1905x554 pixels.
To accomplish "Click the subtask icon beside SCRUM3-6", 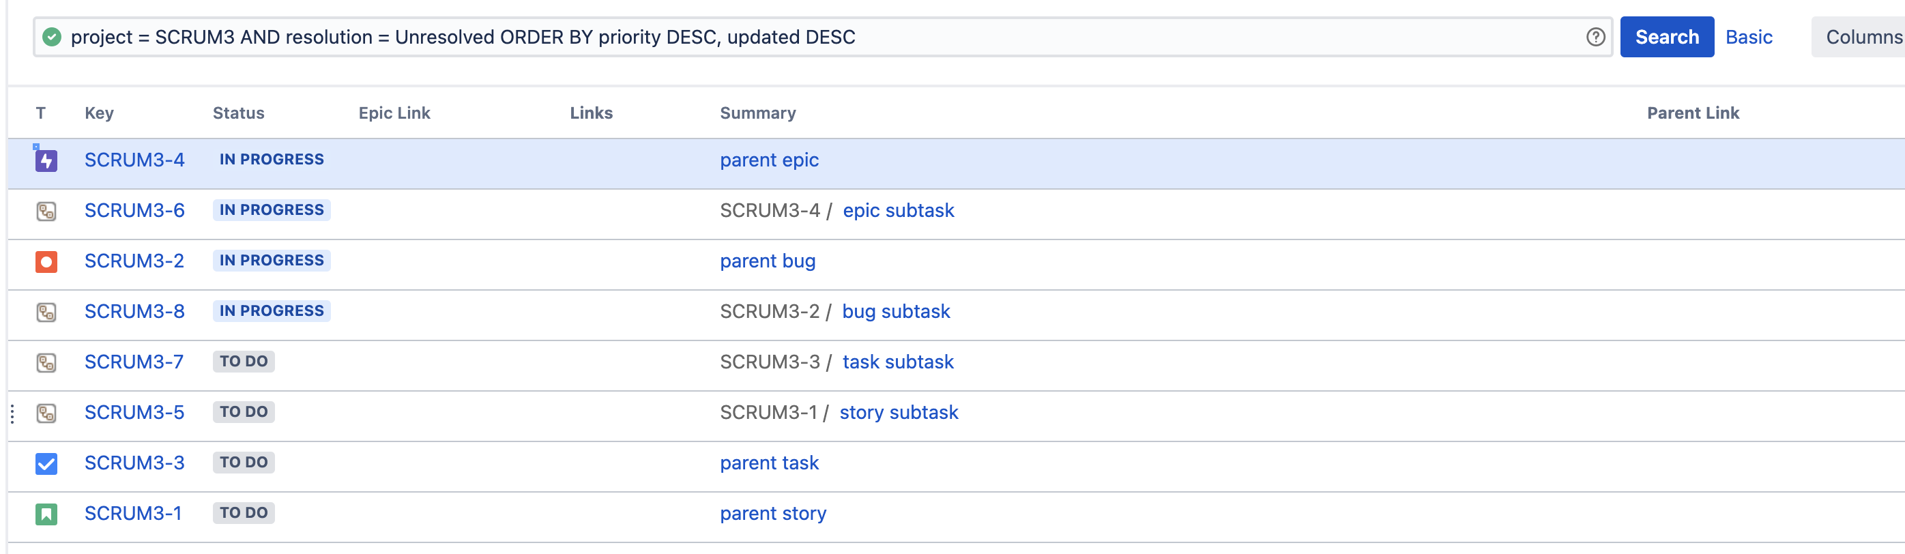I will coord(46,212).
